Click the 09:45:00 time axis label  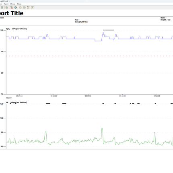click(157, 96)
